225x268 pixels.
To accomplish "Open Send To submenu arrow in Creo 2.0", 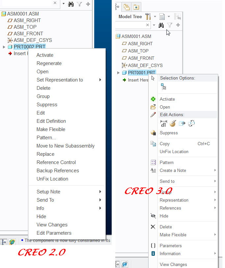I will (100, 200).
